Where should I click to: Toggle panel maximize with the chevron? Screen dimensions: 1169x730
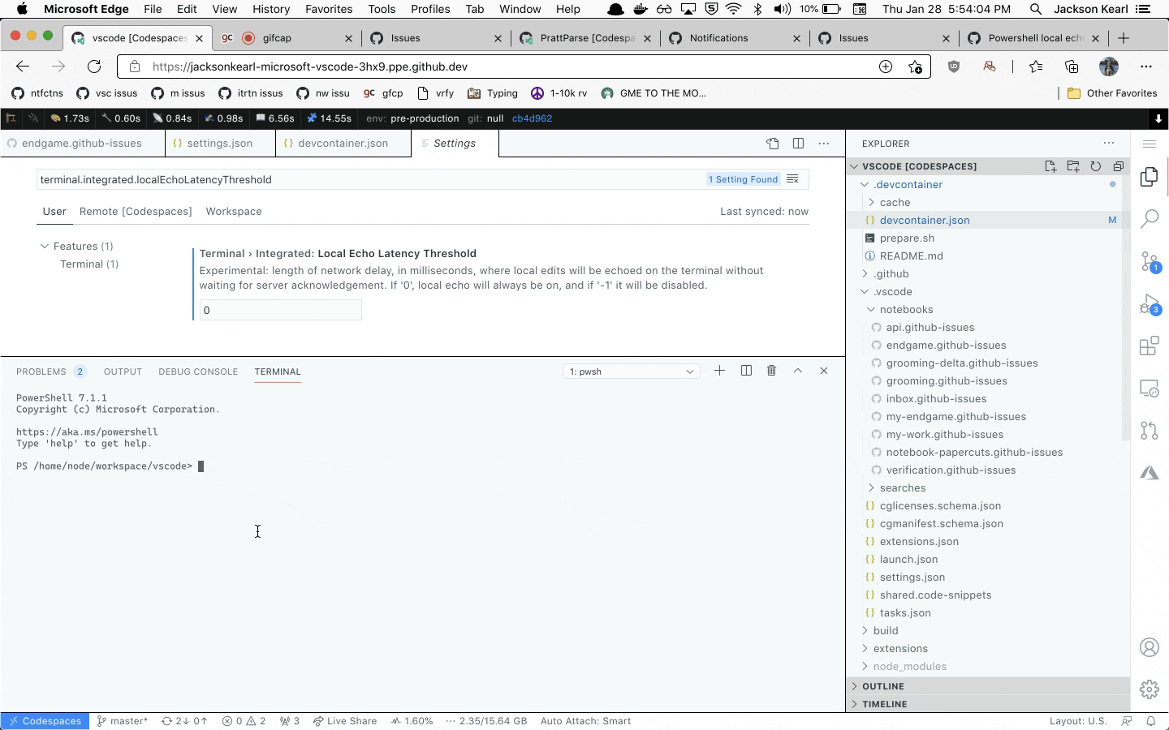click(x=798, y=371)
